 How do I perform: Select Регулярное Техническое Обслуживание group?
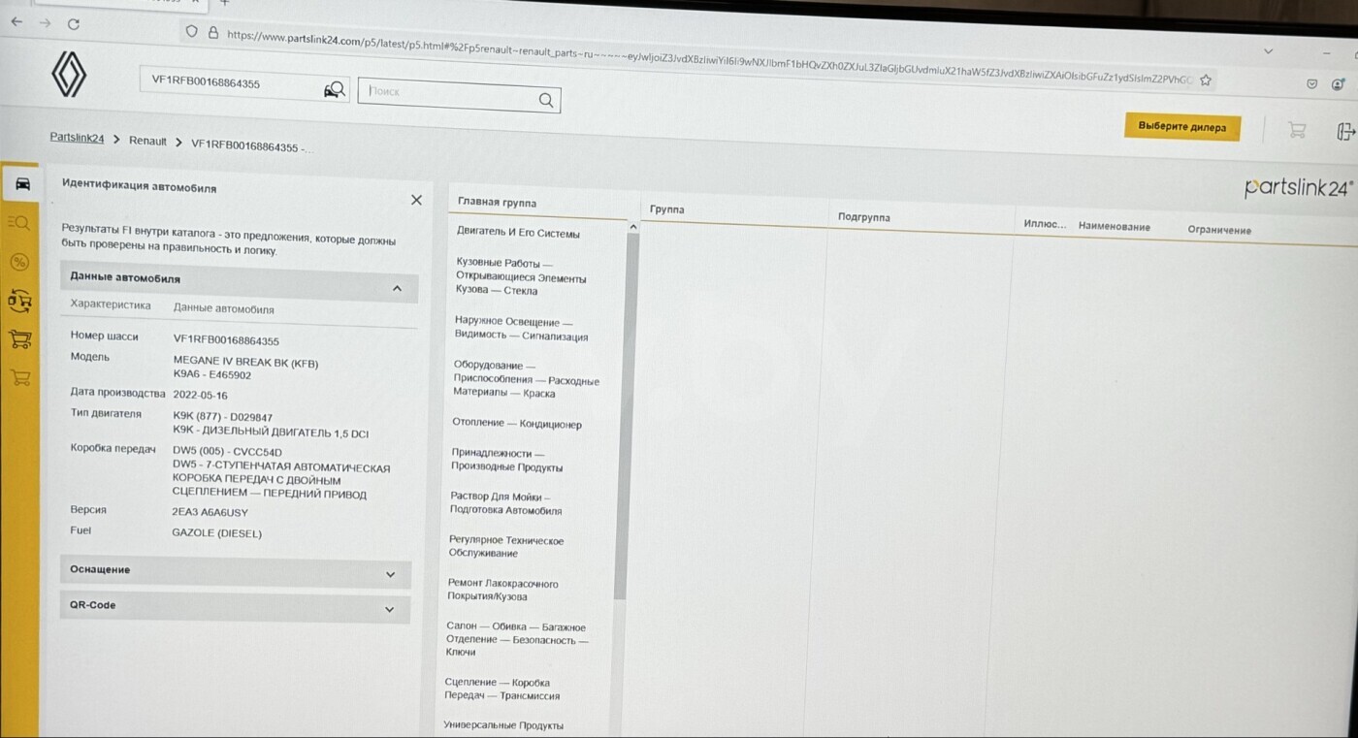pyautogui.click(x=505, y=546)
